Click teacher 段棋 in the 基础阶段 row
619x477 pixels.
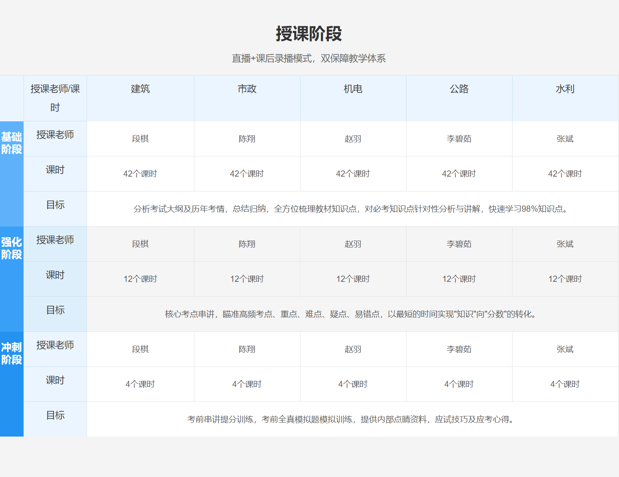[x=140, y=139]
